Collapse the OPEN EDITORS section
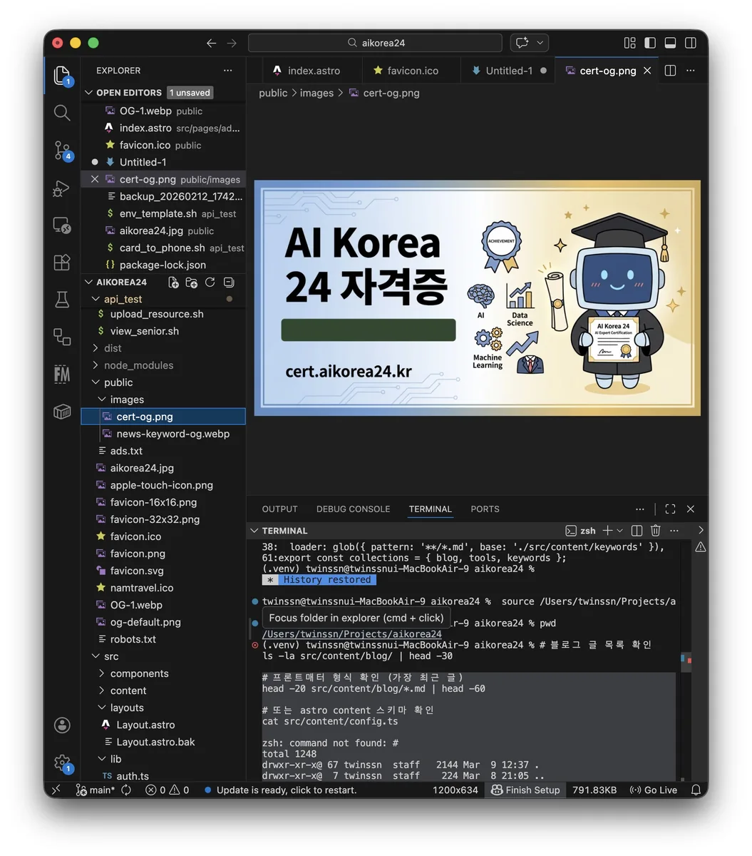Image resolution: width=752 pixels, height=856 pixels. pyautogui.click(x=89, y=93)
